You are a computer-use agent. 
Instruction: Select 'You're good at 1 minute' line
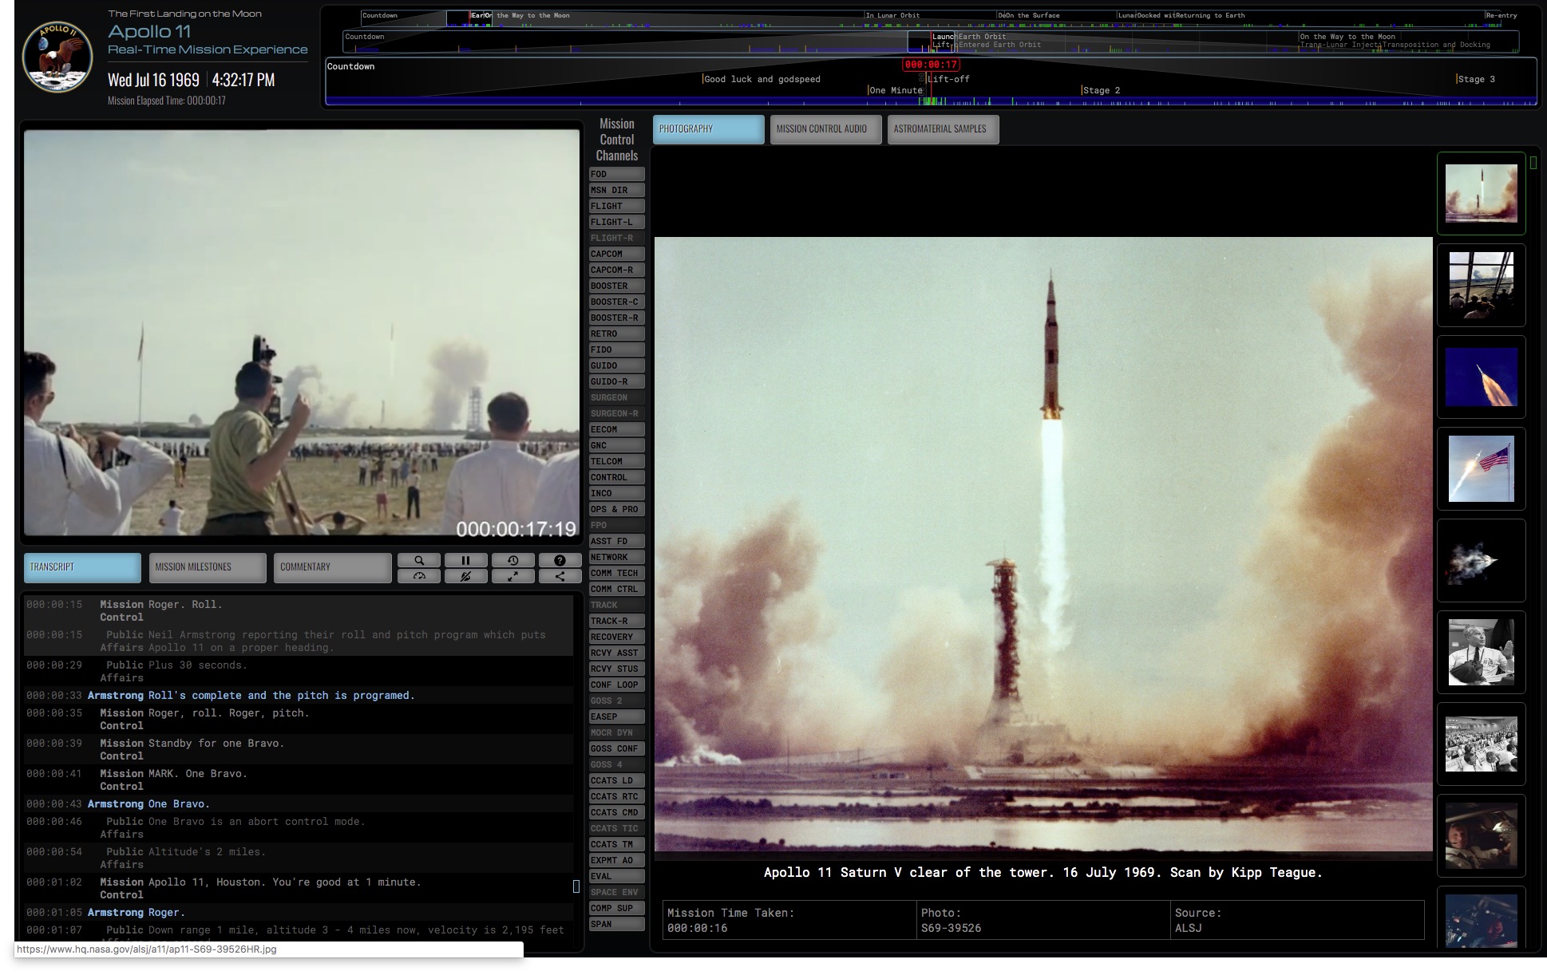[x=299, y=888]
